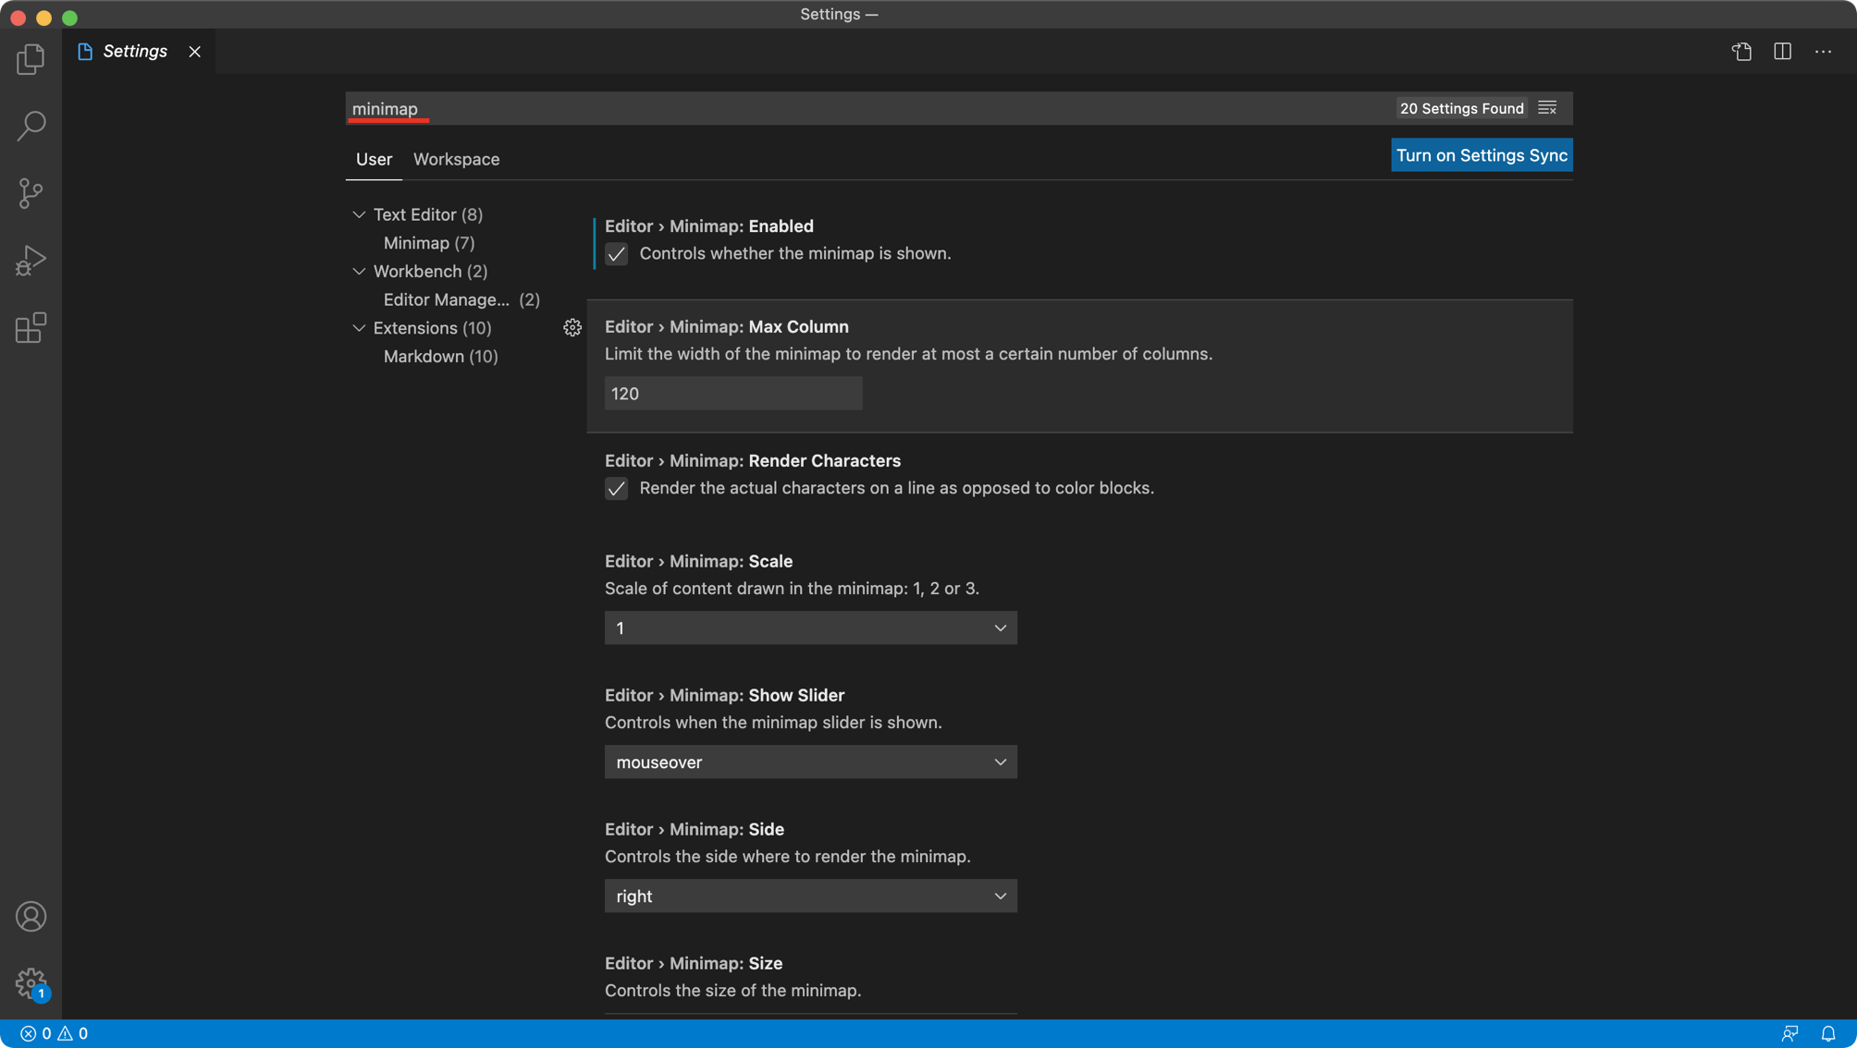Open the Source Control view

pos(31,193)
